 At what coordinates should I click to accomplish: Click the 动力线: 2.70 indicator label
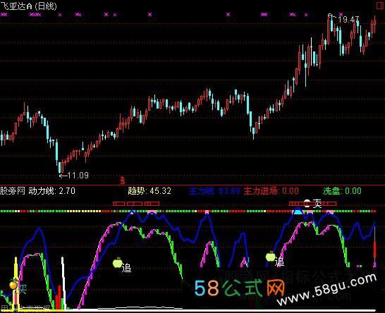click(52, 191)
